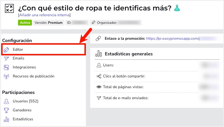
Task: Click the Estadísticas bar chart icon in sidebar
Action: tap(6, 119)
